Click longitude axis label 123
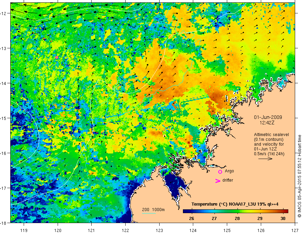Viewport: 302px width, 233px height. coord(159,230)
